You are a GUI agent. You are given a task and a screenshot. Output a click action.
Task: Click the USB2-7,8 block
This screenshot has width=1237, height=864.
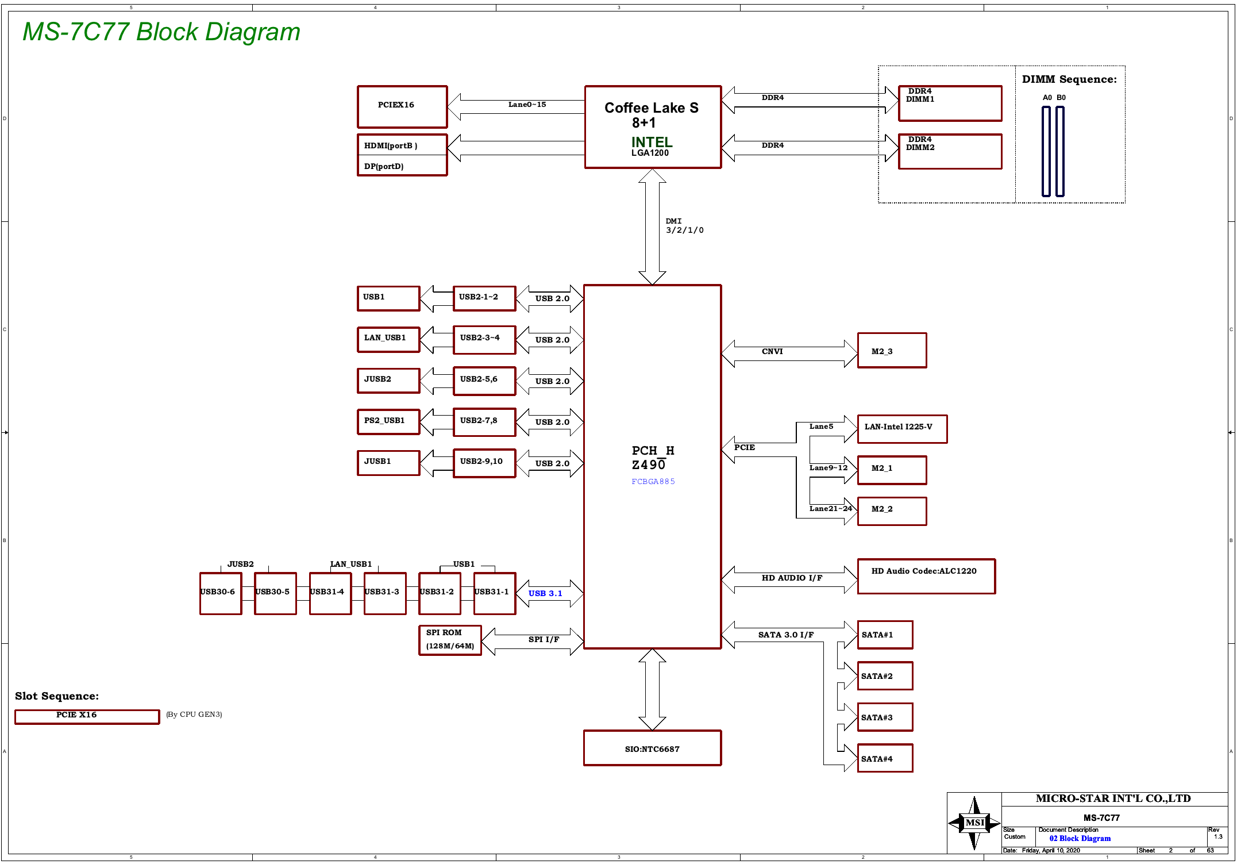click(484, 422)
